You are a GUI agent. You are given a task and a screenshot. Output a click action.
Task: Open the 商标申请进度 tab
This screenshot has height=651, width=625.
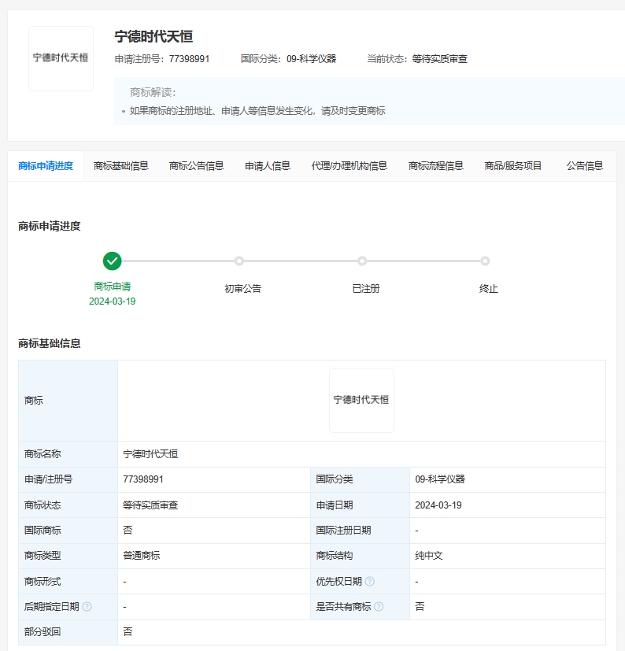[x=46, y=166]
